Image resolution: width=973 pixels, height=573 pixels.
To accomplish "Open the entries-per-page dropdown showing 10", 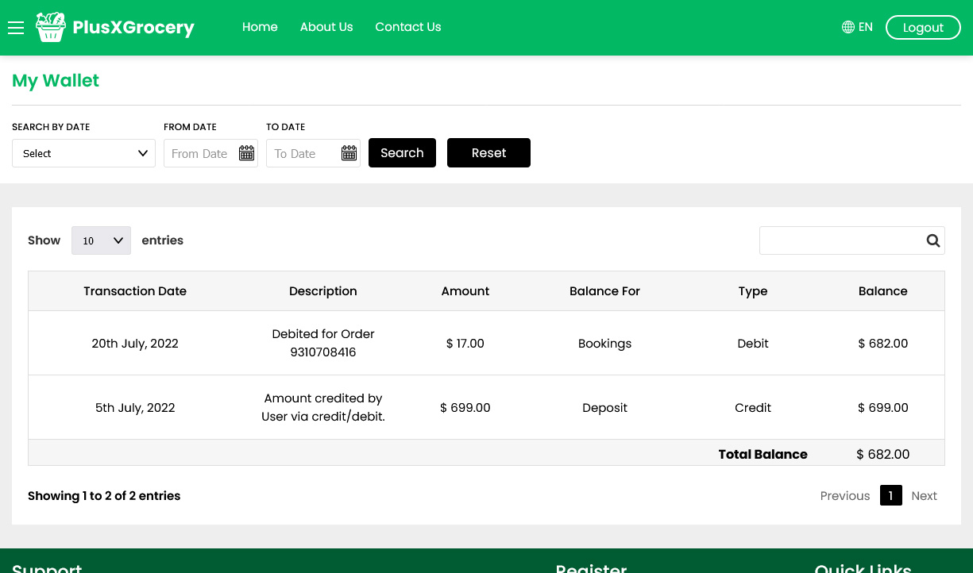I will (101, 240).
